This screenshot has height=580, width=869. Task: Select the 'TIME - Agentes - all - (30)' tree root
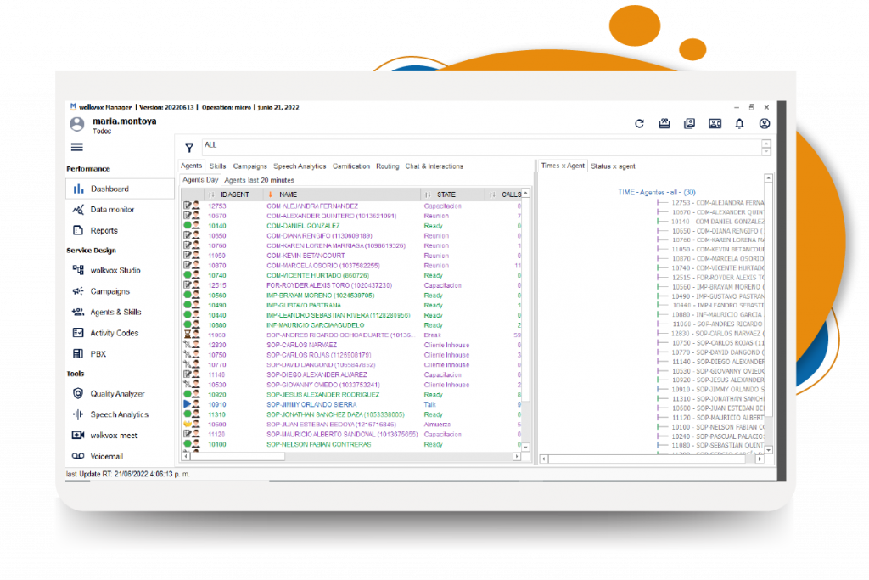[657, 193]
